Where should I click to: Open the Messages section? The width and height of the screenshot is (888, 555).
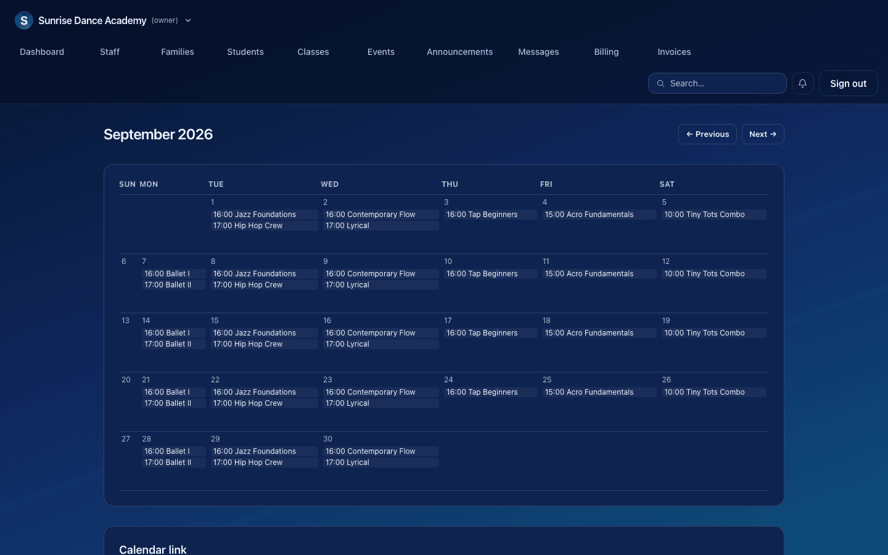(538, 52)
